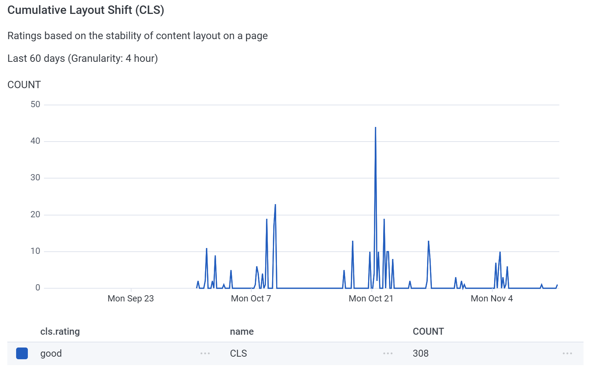Click the Last 60 days granularity text
589x368 pixels.
[83, 59]
